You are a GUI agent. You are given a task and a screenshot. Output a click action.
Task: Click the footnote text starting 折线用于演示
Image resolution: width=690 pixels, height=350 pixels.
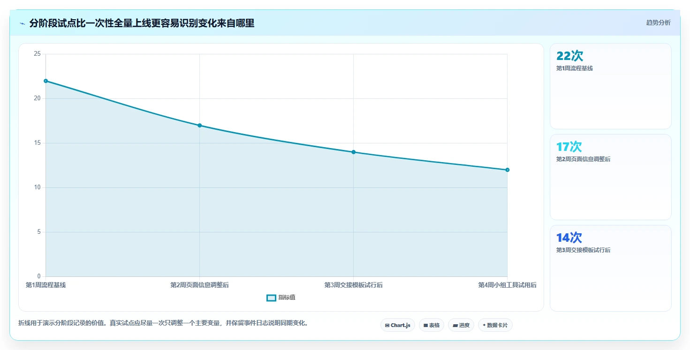pyautogui.click(x=163, y=323)
